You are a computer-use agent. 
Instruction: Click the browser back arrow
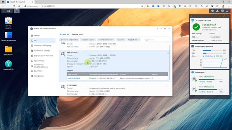click(3, 6)
